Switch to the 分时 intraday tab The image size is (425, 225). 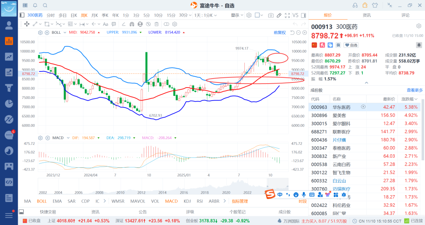[x=50, y=15]
